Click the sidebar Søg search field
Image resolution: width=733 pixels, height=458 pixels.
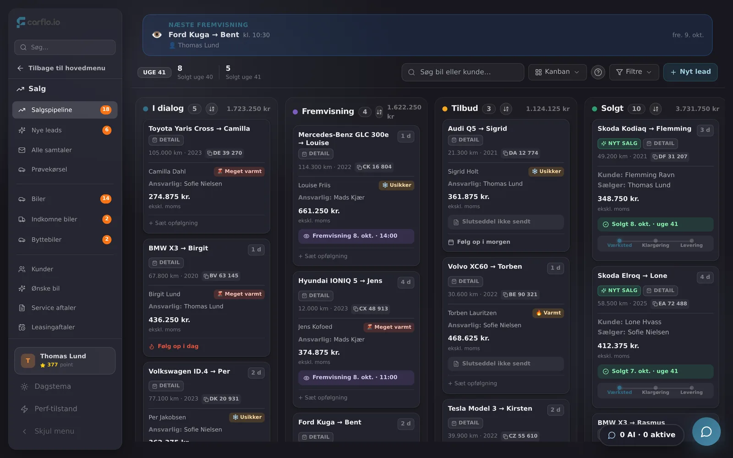tap(65, 47)
